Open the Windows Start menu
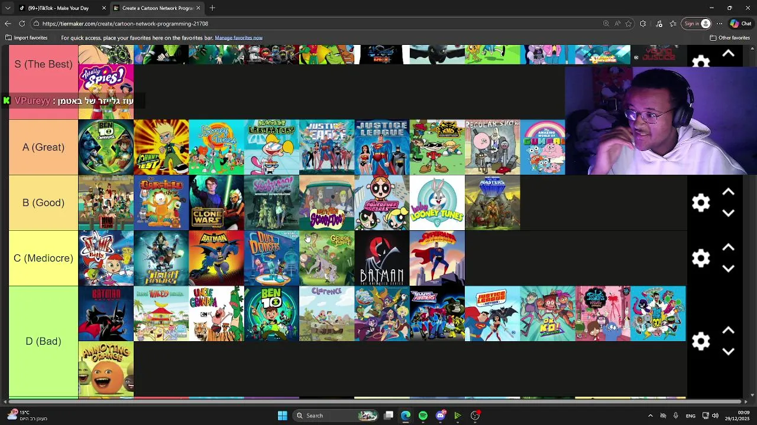This screenshot has width=757, height=425. click(282, 416)
